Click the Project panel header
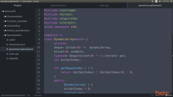The width and height of the screenshot is (173, 97). (x=18, y=5)
